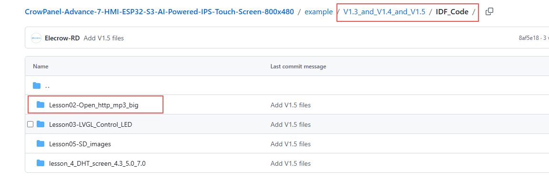Click the Name column header
Image resolution: width=549 pixels, height=189 pixels.
pyautogui.click(x=41, y=66)
